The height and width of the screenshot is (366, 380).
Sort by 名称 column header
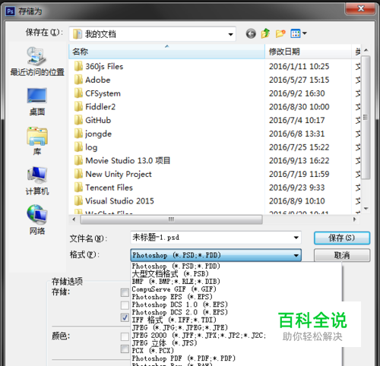(166, 52)
